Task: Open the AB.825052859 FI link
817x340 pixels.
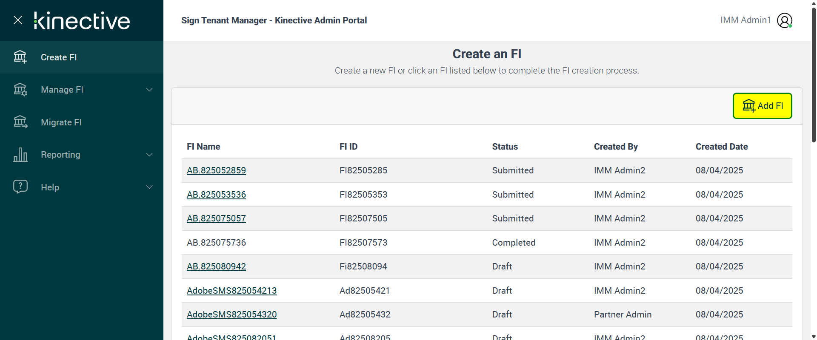Action: pyautogui.click(x=216, y=170)
